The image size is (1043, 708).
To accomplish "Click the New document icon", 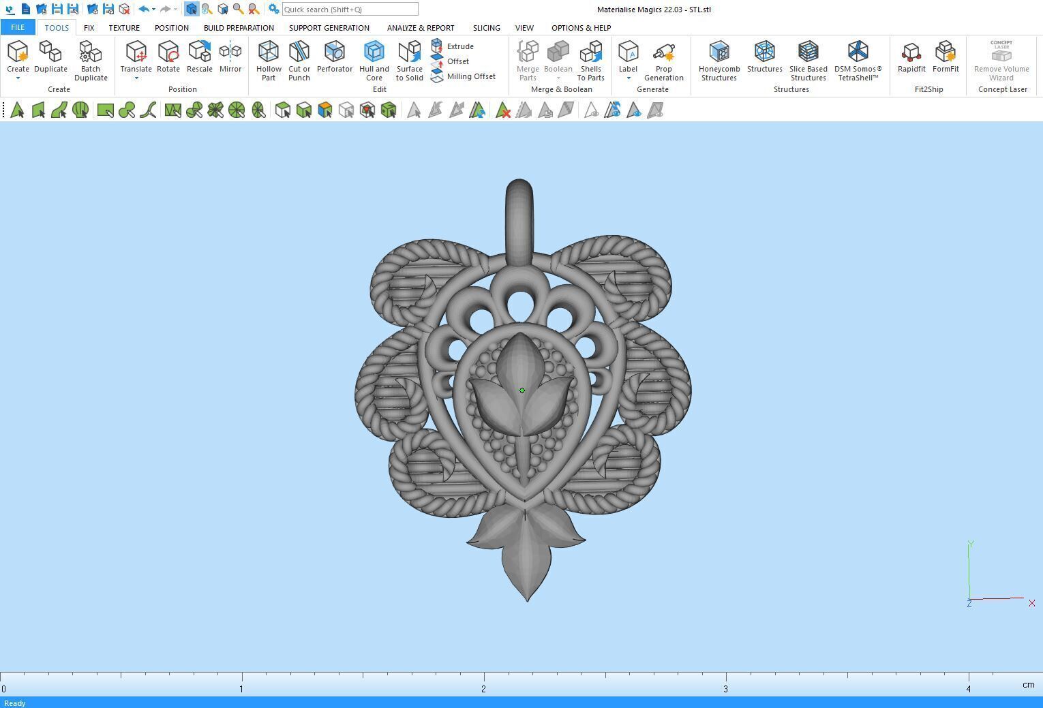I will click(25, 9).
